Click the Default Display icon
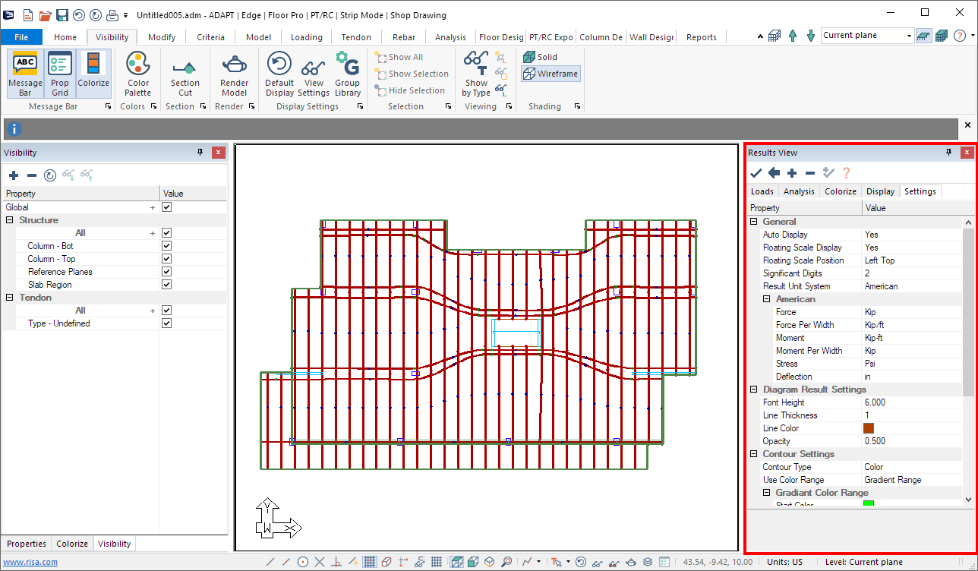The height and width of the screenshot is (571, 978). click(x=279, y=74)
